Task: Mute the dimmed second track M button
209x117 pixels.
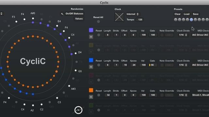Action: tap(91, 52)
